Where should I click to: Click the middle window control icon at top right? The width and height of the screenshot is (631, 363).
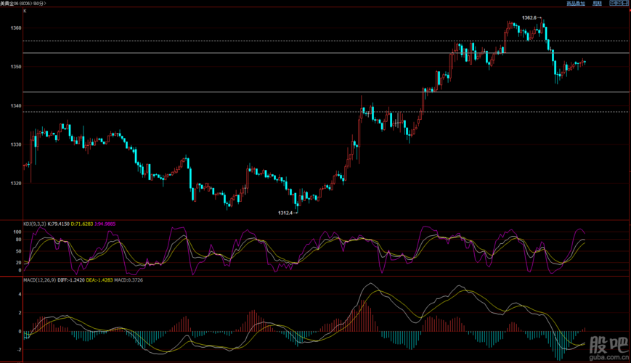pos(619,4)
